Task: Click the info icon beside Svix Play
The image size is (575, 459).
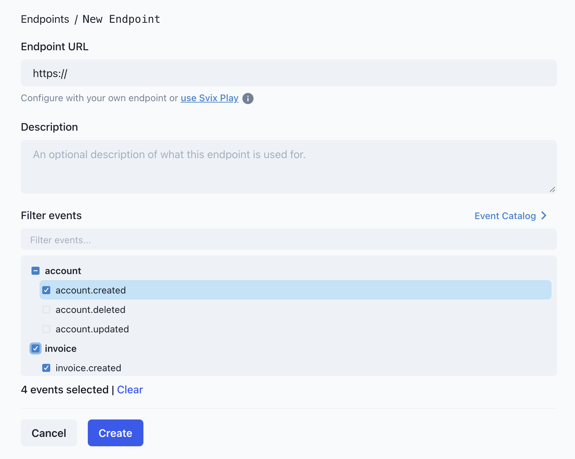Action: [248, 98]
